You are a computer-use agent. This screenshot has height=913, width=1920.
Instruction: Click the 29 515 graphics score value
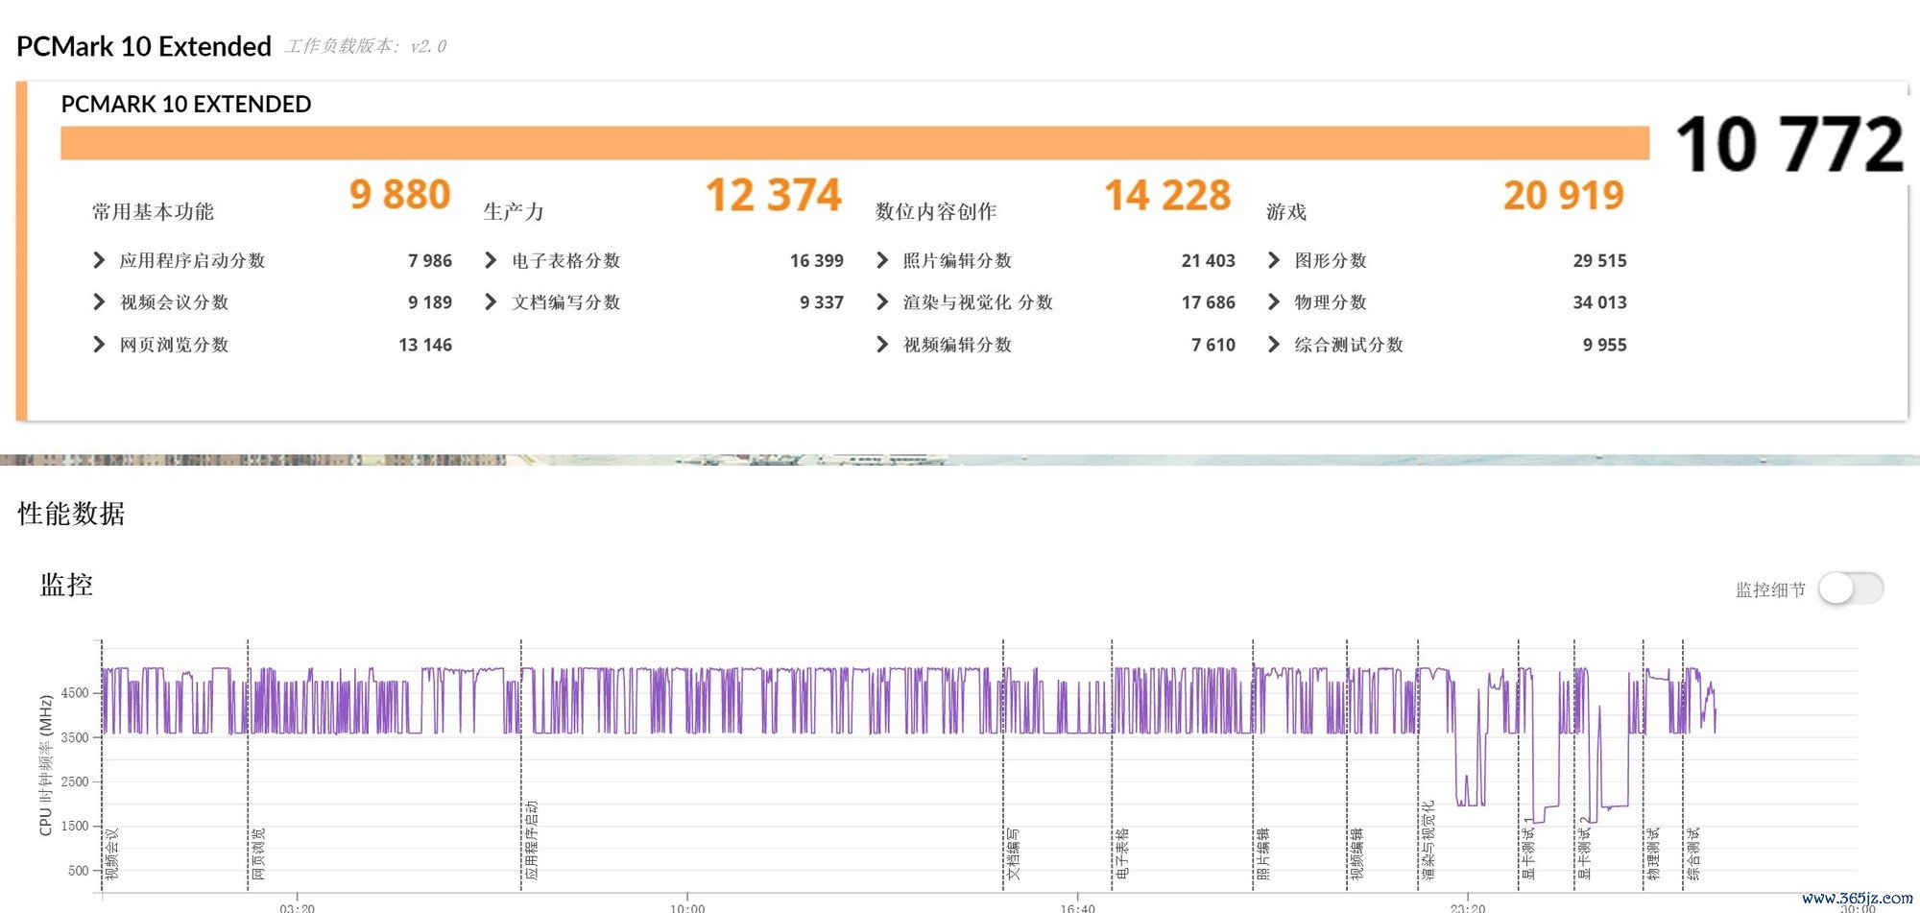(1600, 260)
